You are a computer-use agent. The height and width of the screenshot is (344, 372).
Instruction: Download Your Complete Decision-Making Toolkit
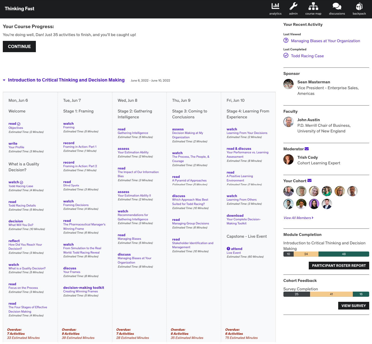[243, 221]
